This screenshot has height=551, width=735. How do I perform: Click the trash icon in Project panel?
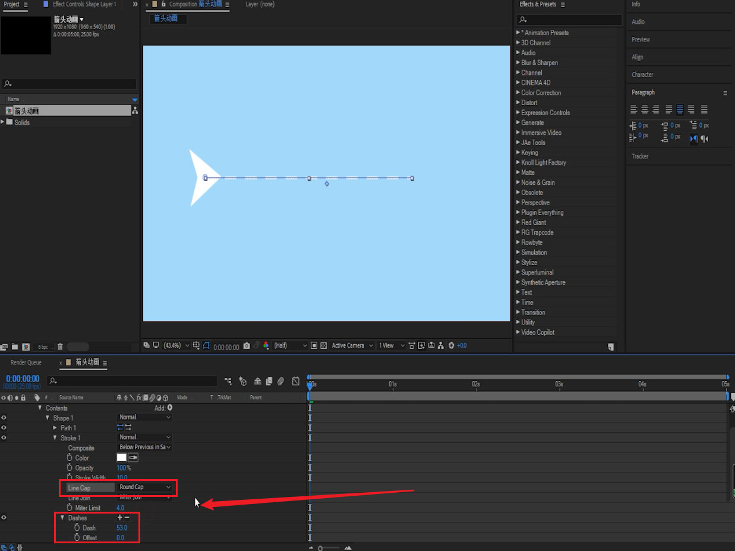[60, 347]
